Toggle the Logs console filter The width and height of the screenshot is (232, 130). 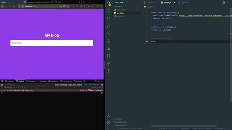(x=70, y=85)
